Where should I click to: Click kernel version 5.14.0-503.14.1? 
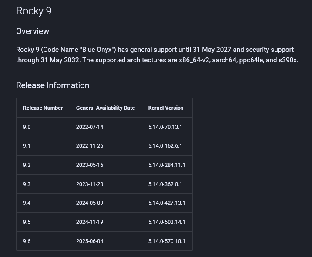(x=167, y=222)
